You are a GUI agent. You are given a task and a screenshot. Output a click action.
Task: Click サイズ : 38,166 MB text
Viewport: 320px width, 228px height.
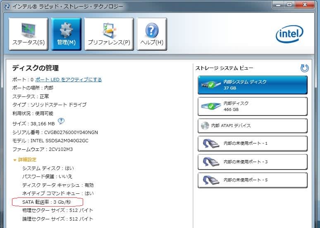tap(33, 124)
